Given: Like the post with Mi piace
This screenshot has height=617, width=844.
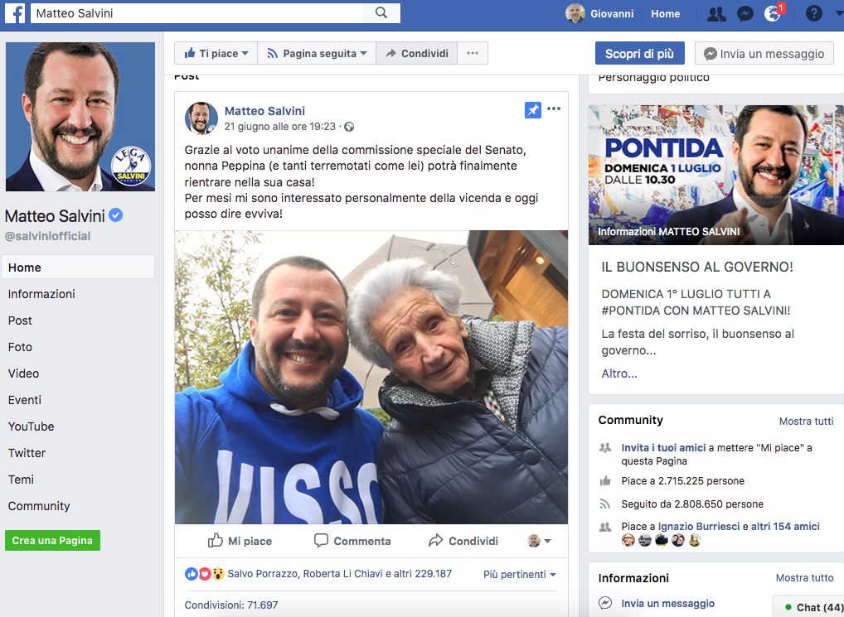Looking at the screenshot, I should (x=240, y=541).
